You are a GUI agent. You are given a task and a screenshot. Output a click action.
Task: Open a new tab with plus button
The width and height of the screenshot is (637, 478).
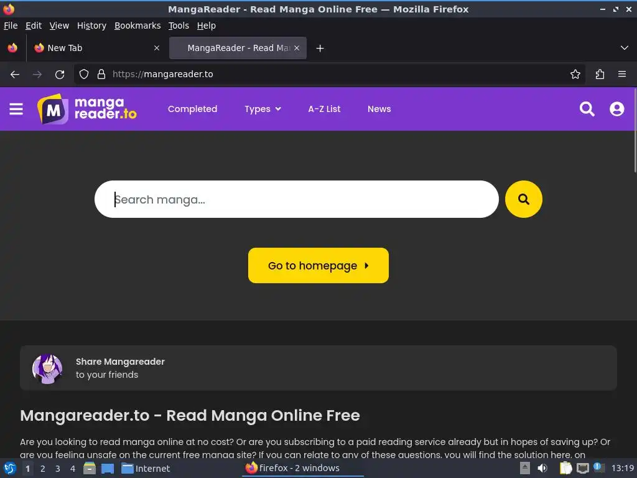(x=320, y=49)
